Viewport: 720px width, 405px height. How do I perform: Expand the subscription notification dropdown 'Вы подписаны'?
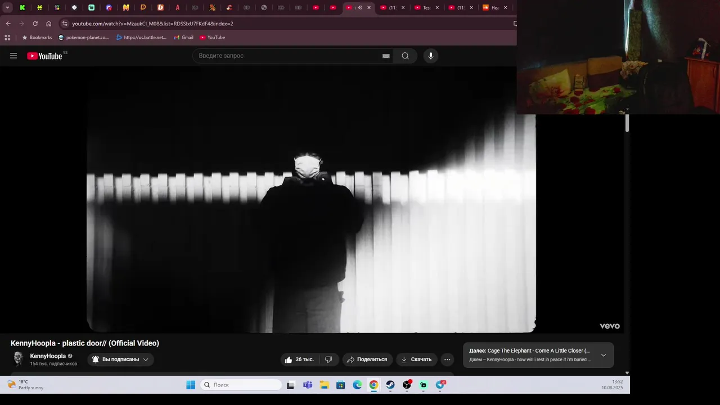click(120, 359)
